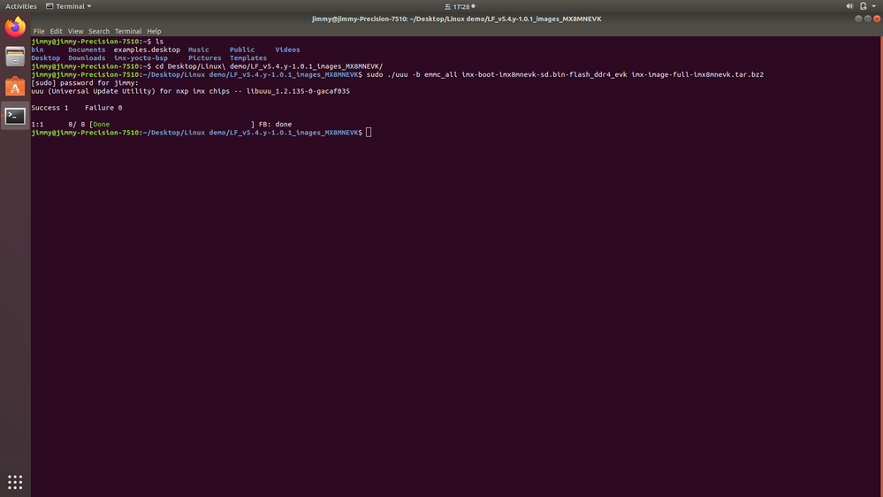Image resolution: width=883 pixels, height=497 pixels.
Task: Launch the Files manager from dock
Action: tap(15, 57)
